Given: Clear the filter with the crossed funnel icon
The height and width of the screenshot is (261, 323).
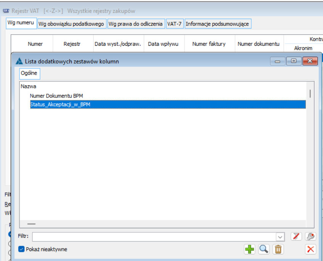Looking at the screenshot, I should (x=296, y=236).
